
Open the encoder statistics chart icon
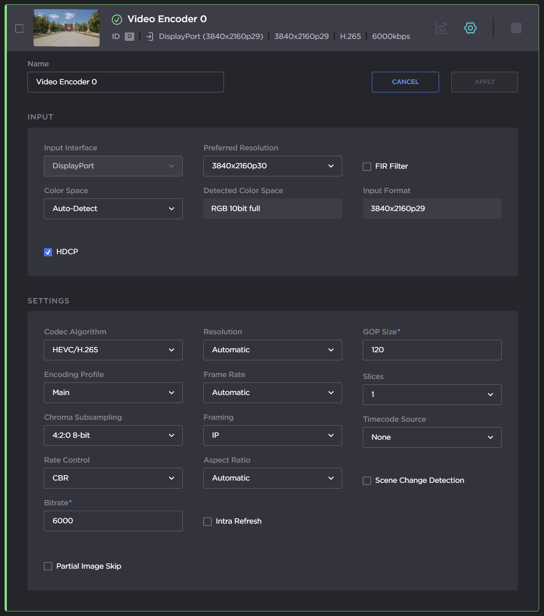pos(441,28)
